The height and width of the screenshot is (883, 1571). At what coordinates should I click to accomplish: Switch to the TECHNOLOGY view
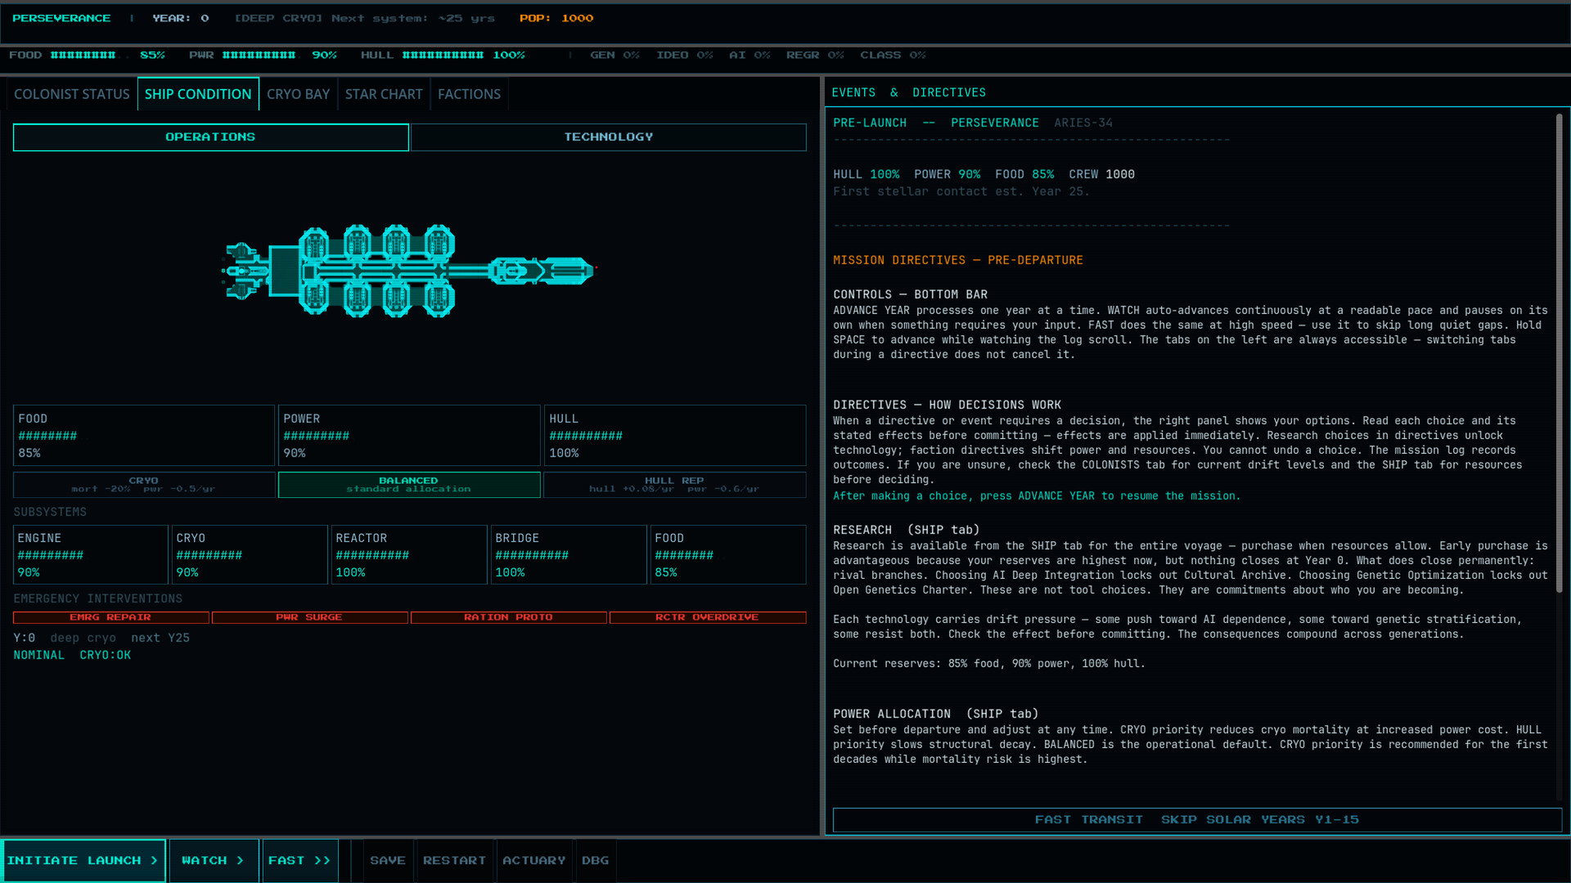tap(608, 137)
